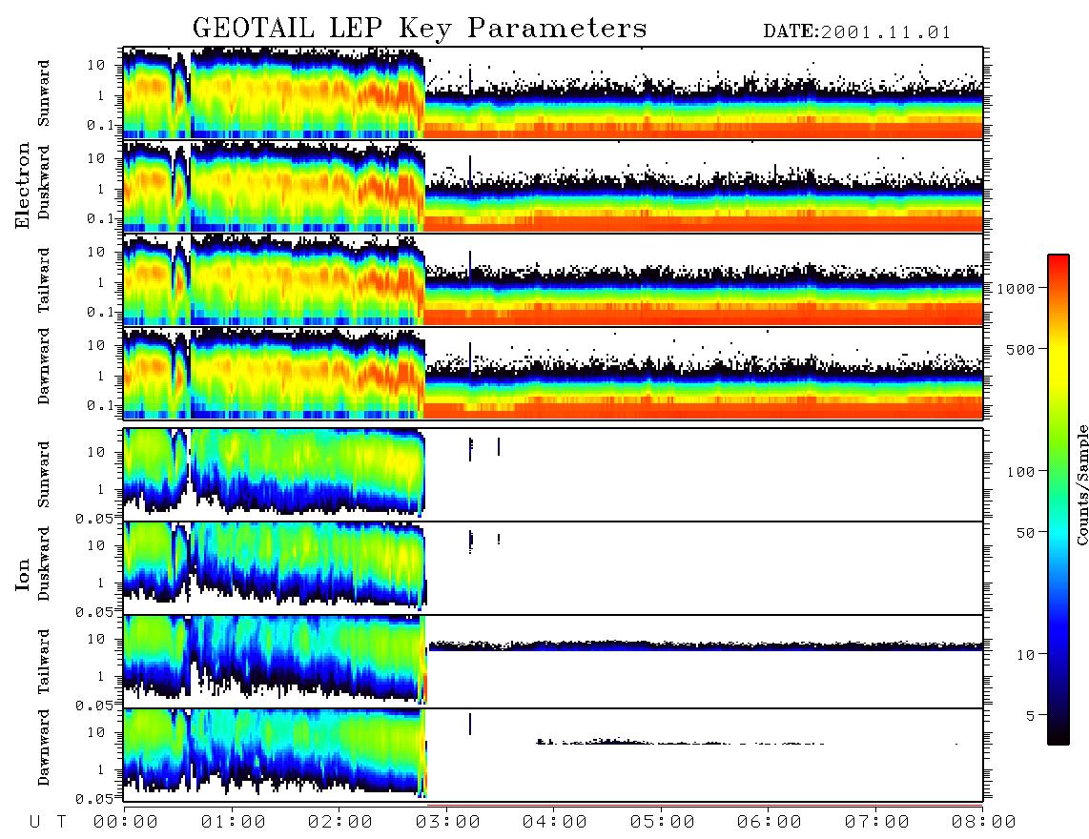Open the Ion Tailward spectrogram panel
The image size is (1089, 839).
pyautogui.click(x=553, y=662)
